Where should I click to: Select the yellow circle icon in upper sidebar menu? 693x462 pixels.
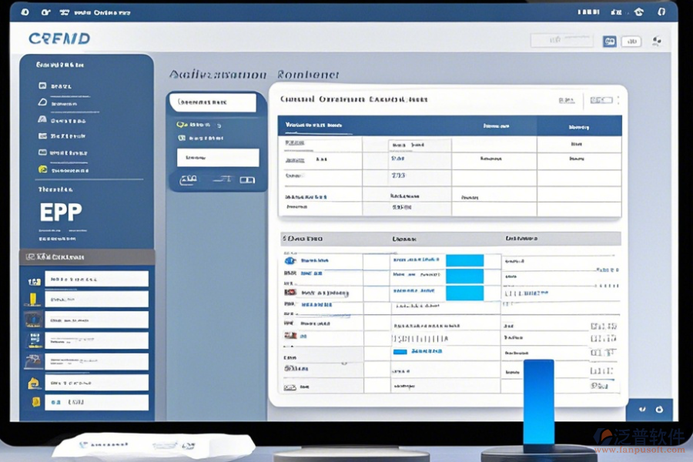tap(42, 169)
